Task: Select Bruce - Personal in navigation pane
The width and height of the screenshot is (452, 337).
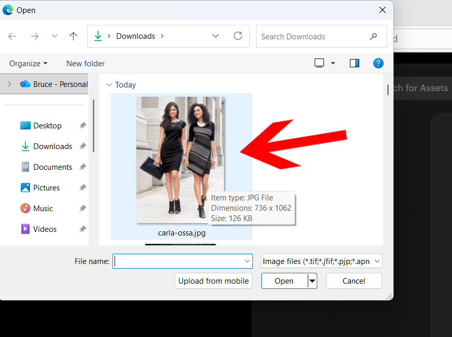Action: (x=53, y=84)
